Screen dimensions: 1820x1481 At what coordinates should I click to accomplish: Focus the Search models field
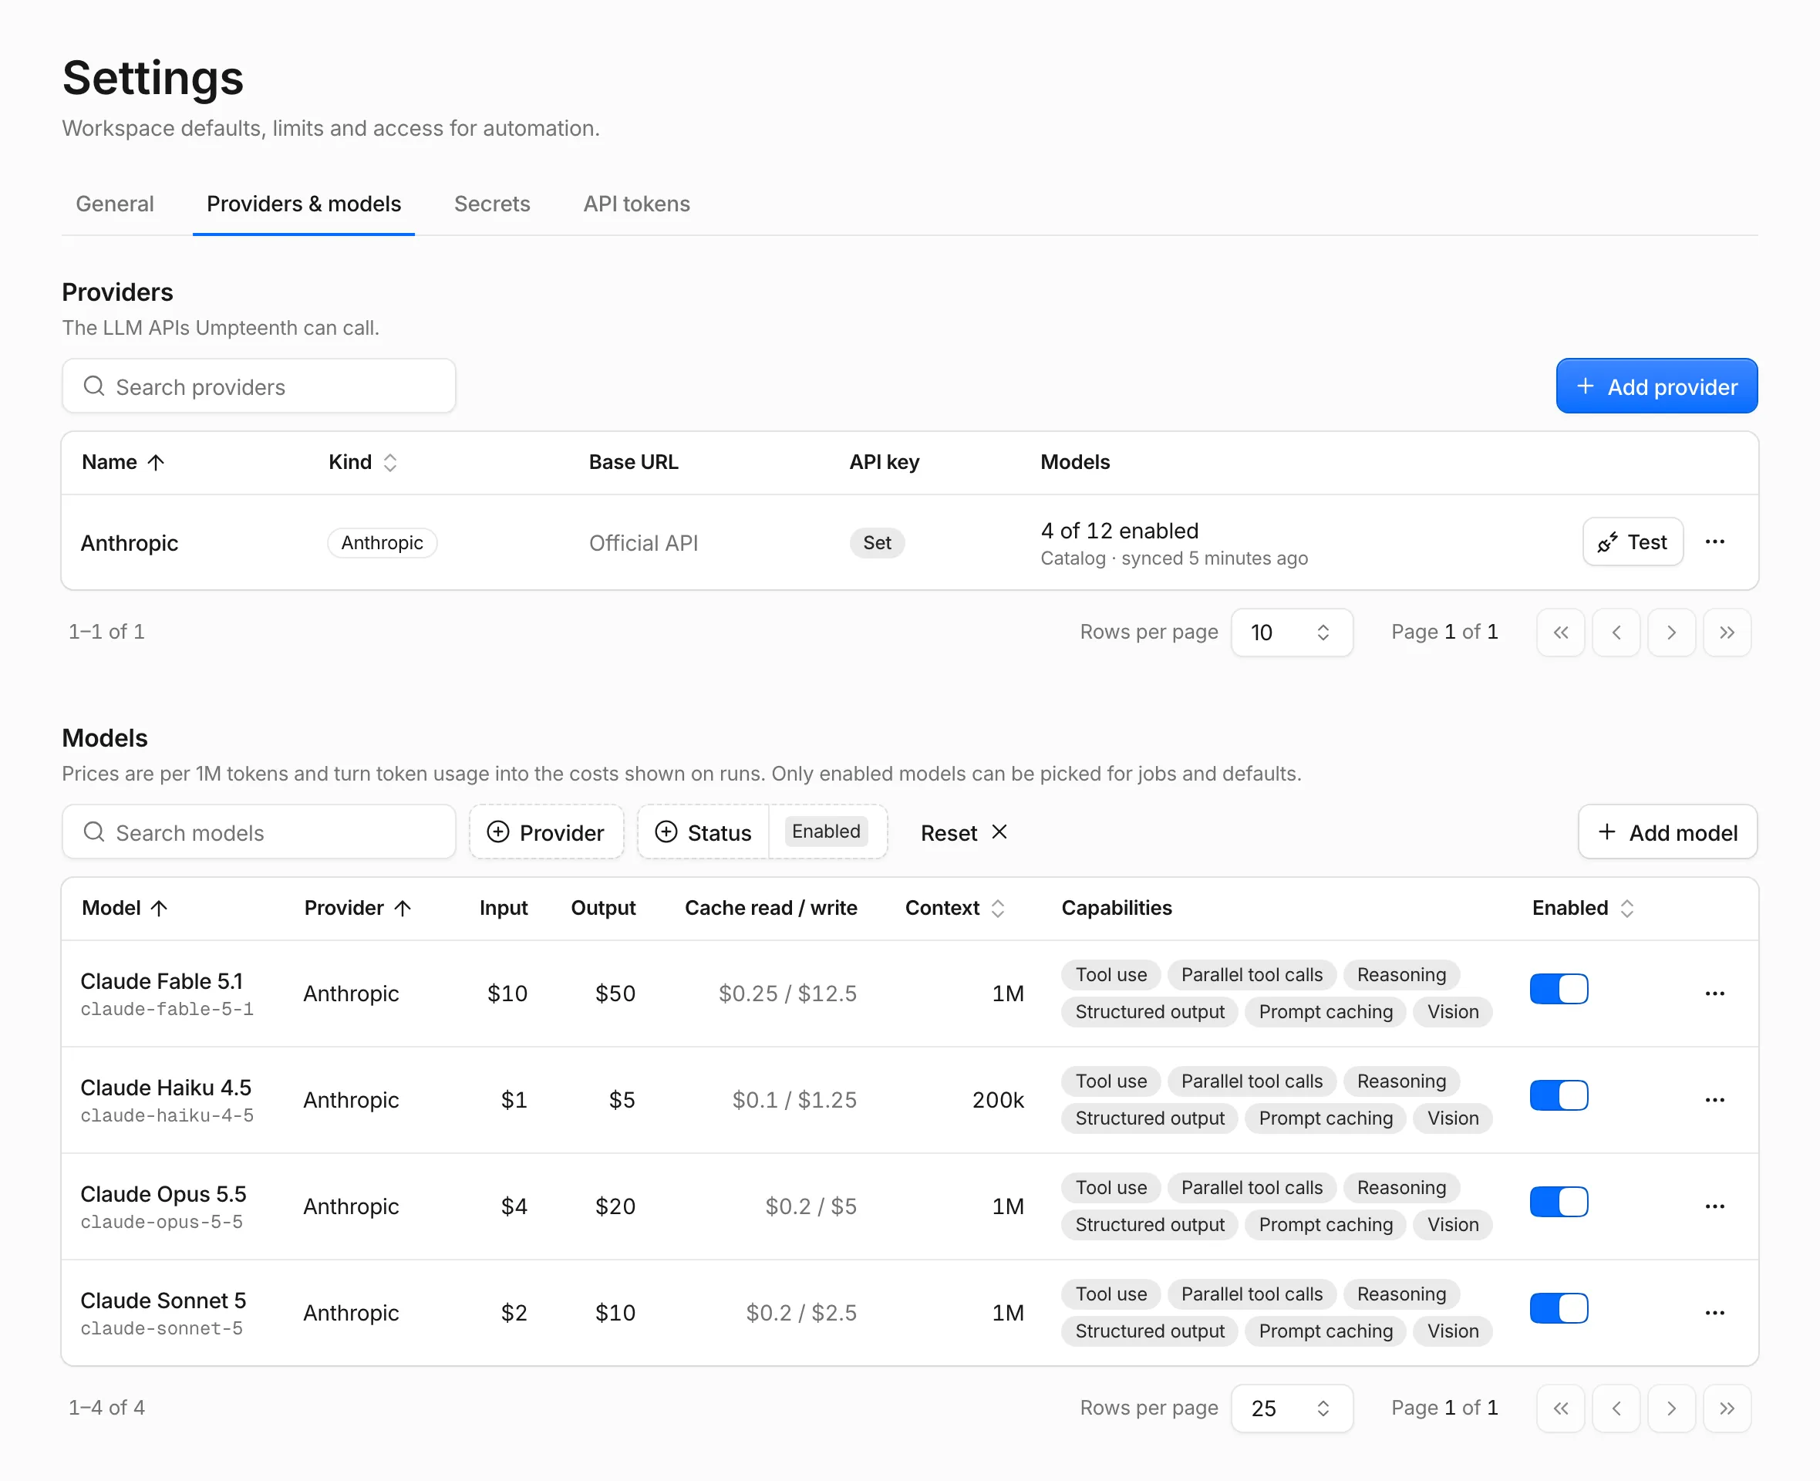(258, 832)
